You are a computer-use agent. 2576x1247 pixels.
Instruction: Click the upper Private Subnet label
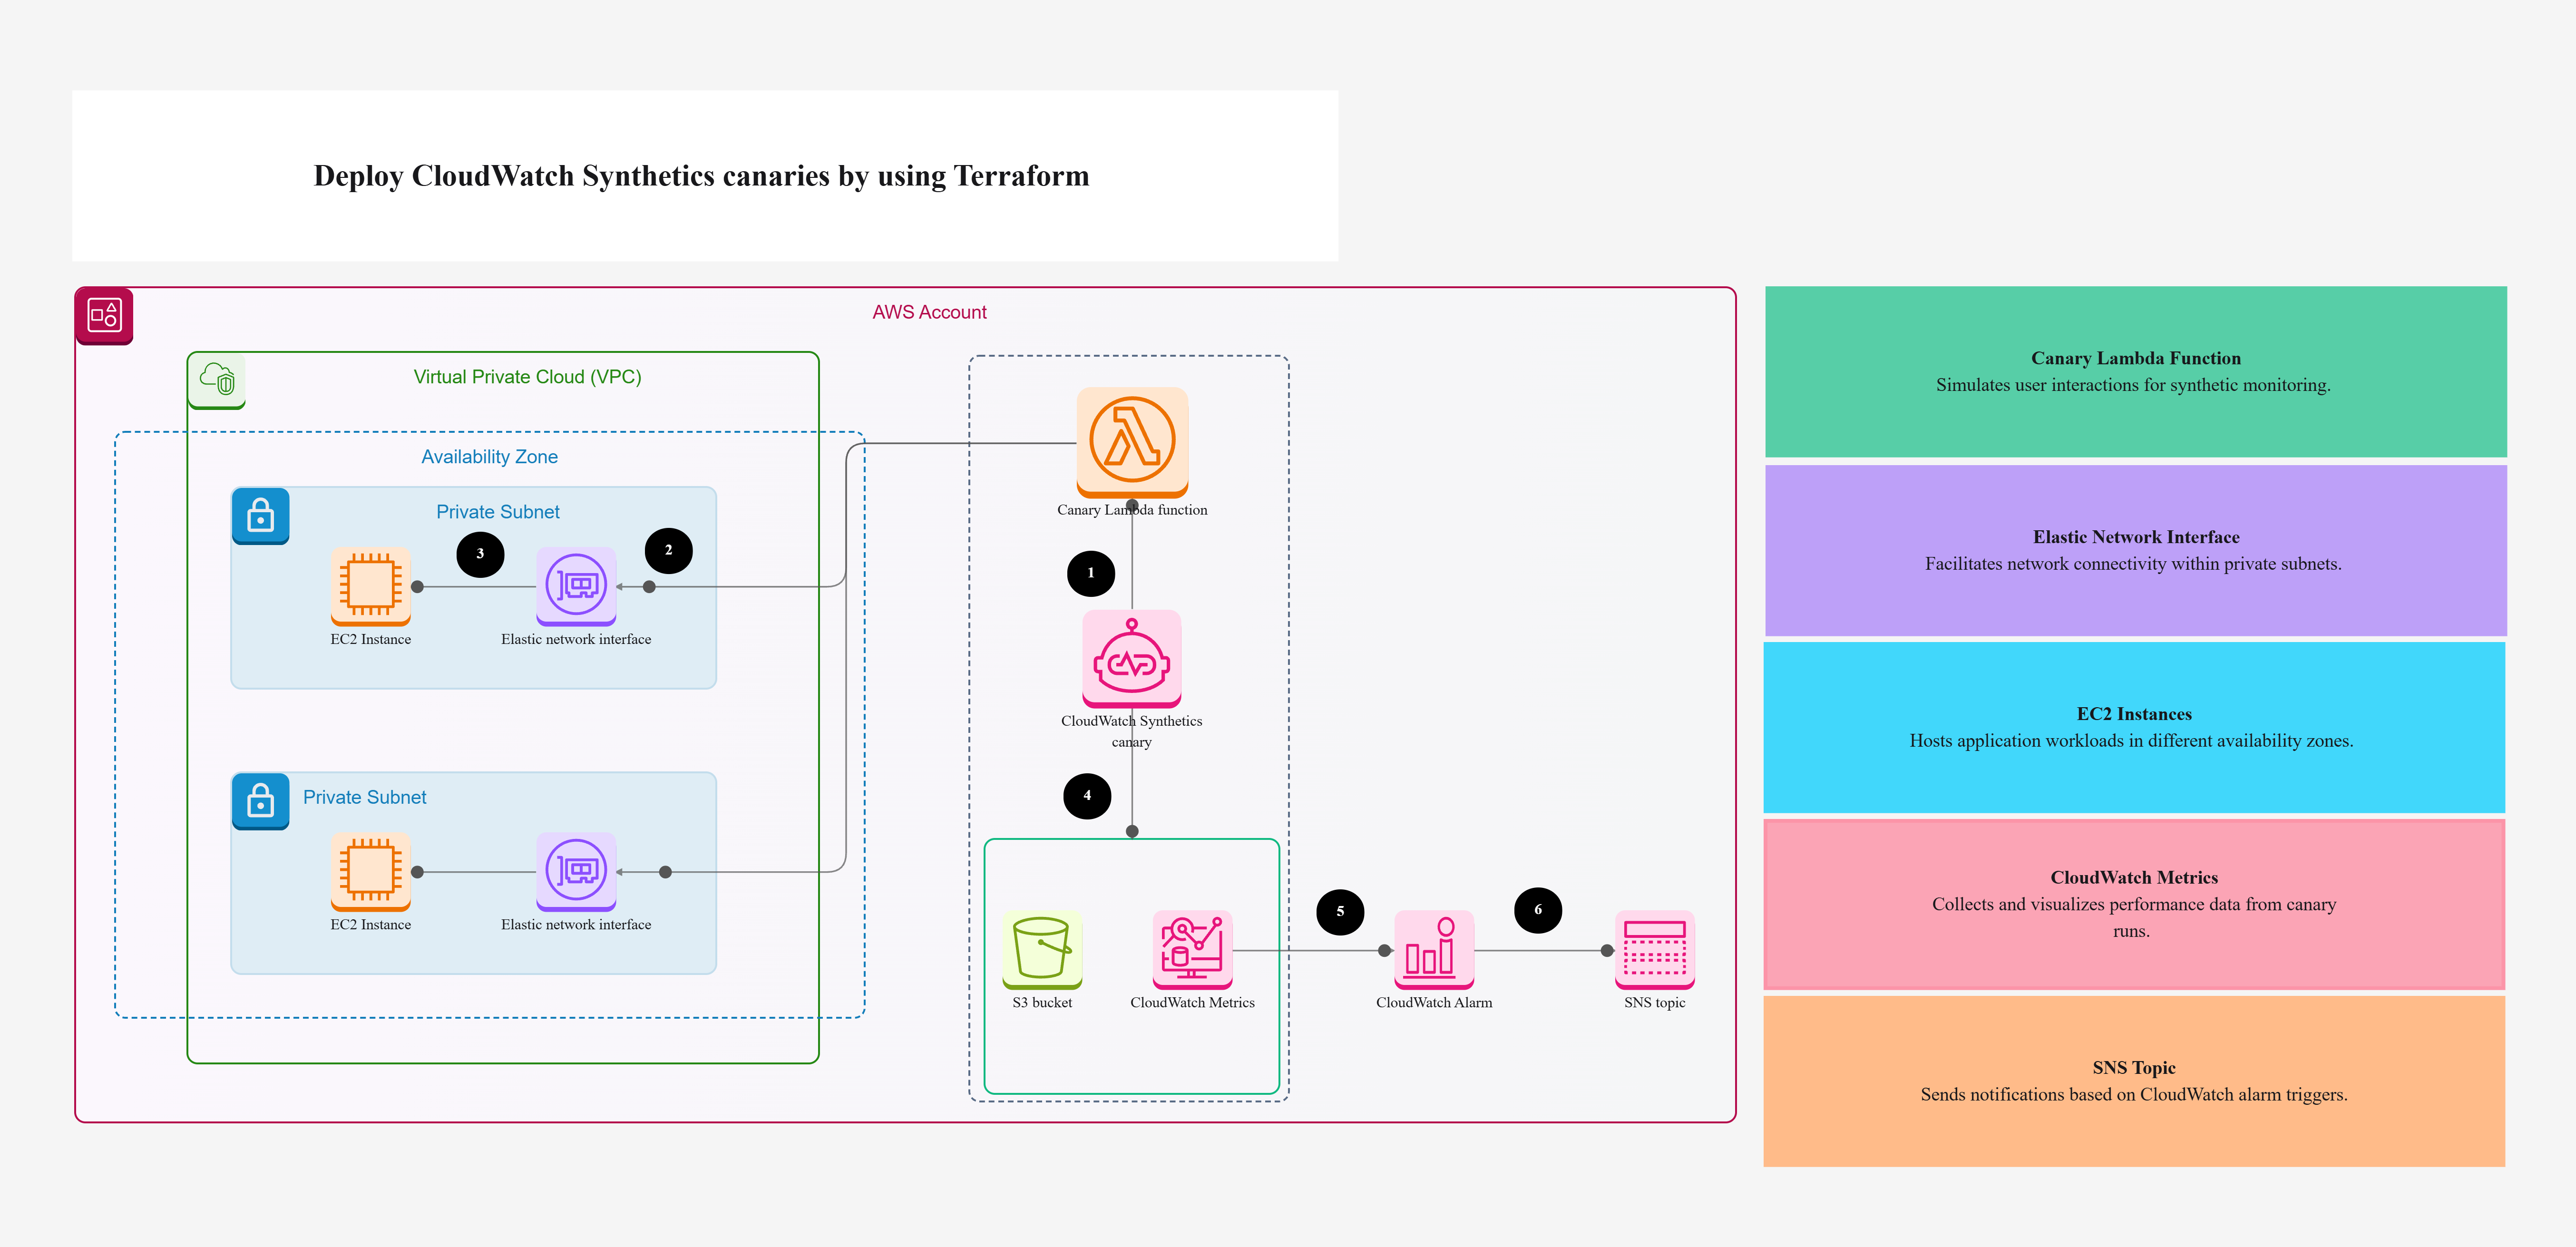click(497, 512)
